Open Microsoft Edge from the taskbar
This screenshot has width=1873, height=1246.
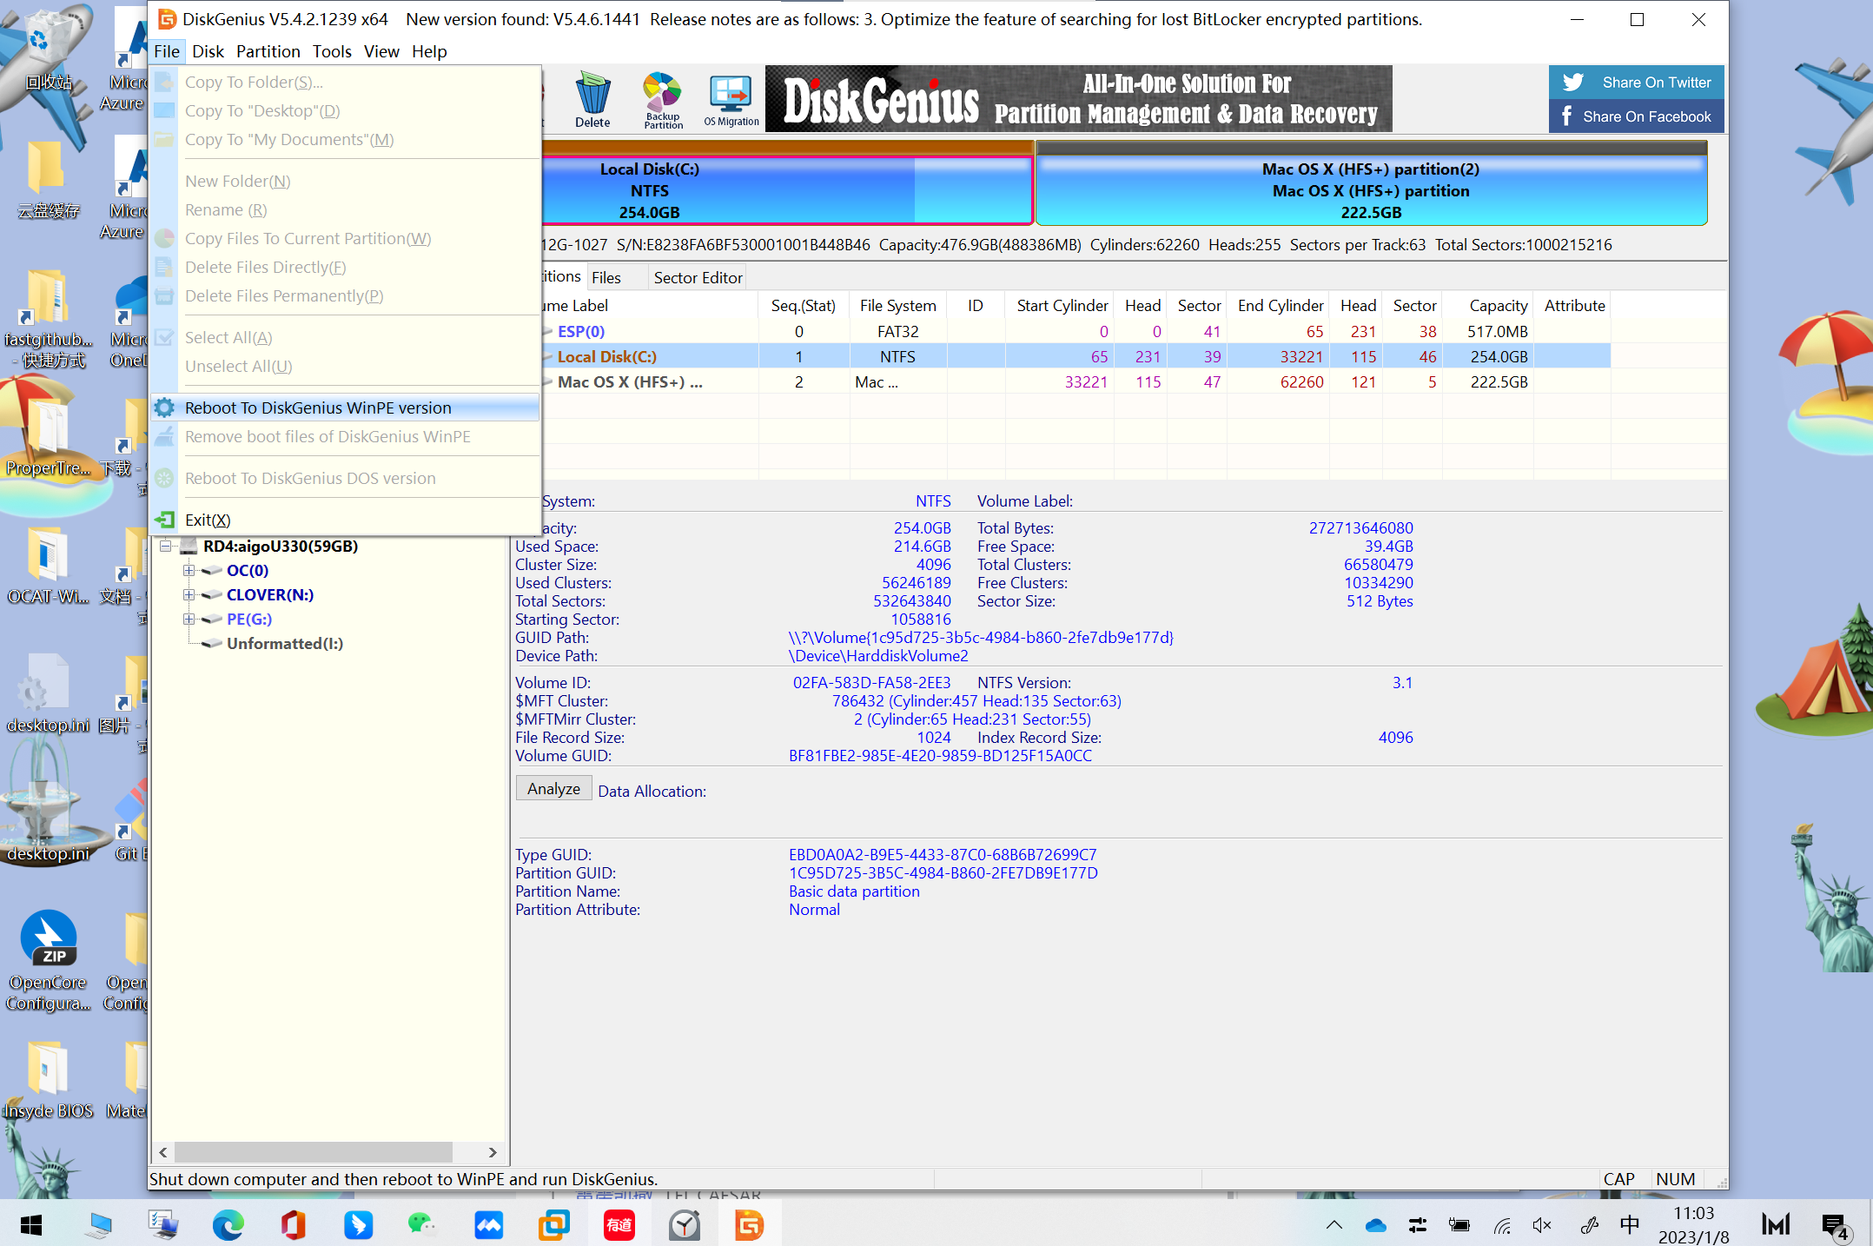coord(228,1224)
